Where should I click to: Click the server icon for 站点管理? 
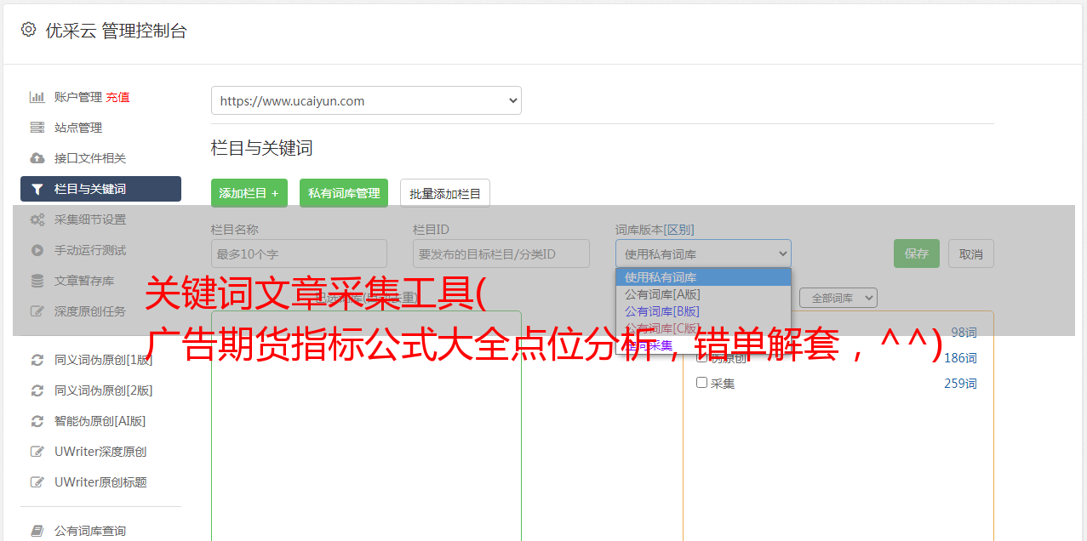pos(37,128)
